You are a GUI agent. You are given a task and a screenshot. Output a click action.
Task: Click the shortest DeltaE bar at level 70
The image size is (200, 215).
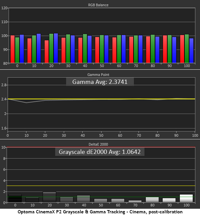point(135,201)
